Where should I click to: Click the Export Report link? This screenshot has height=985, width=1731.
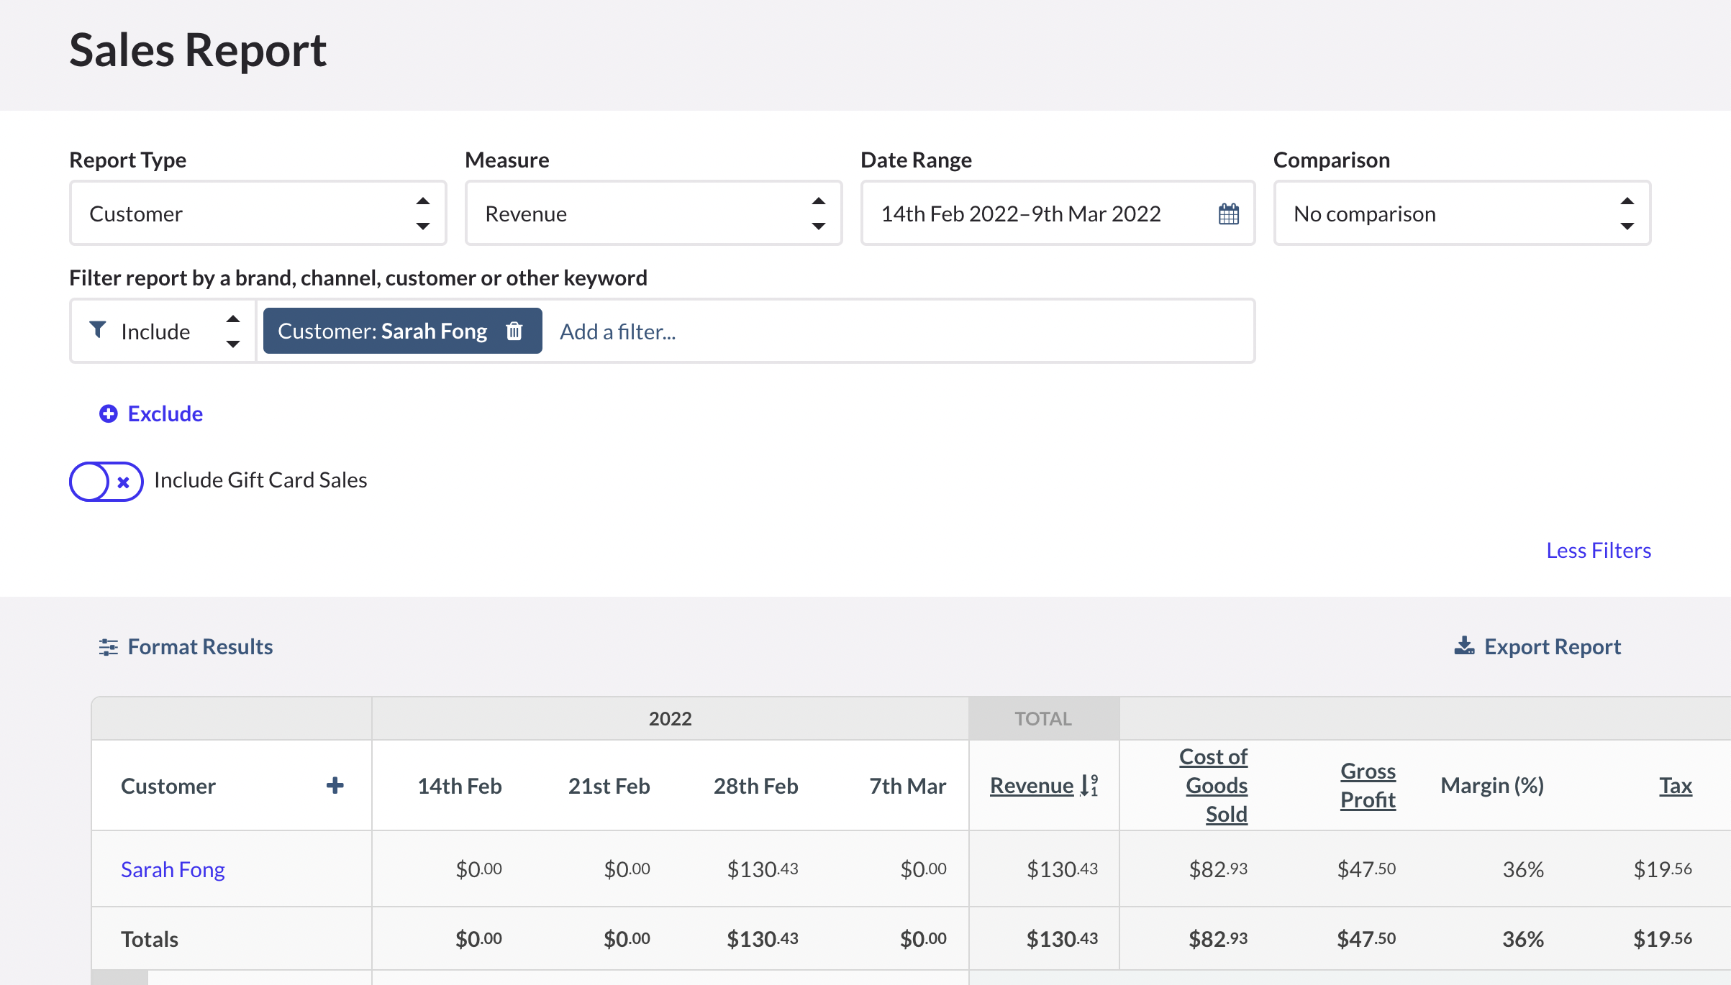[1553, 647]
